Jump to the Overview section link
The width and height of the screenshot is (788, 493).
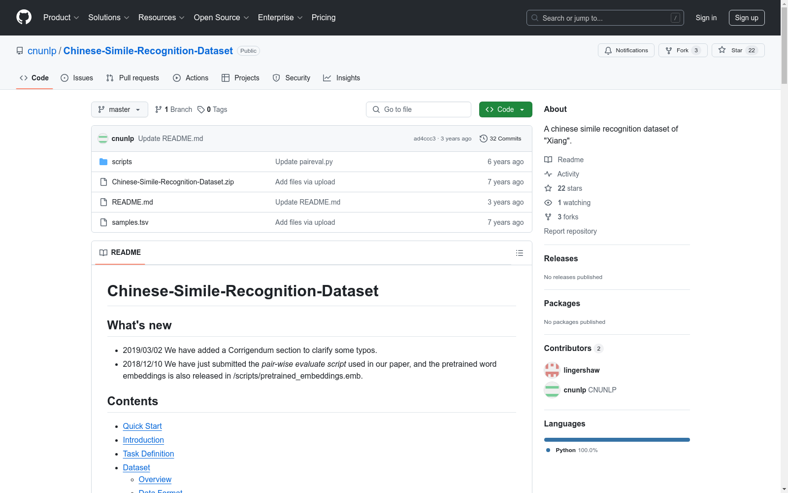155,479
